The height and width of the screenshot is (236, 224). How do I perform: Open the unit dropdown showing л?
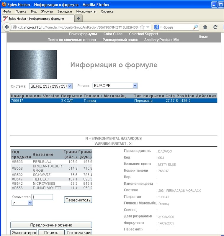click(22, 203)
